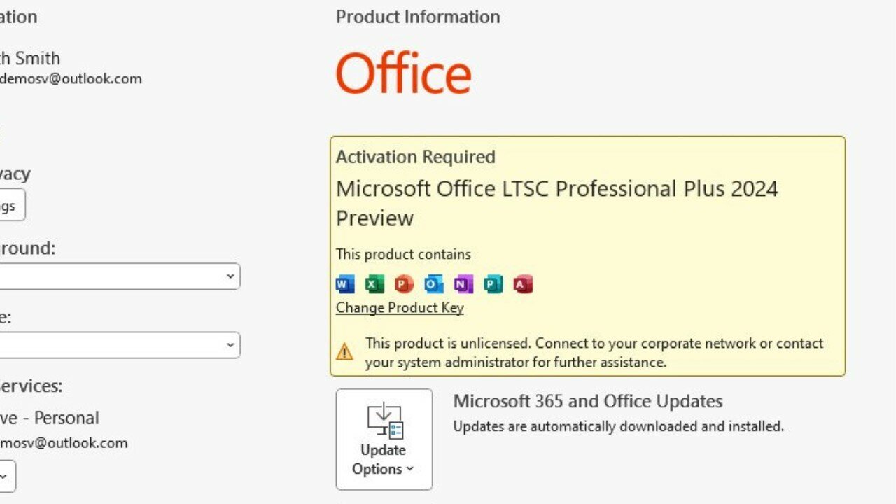896x504 pixels.
Task: Click the red Access icon
Action: [523, 283]
